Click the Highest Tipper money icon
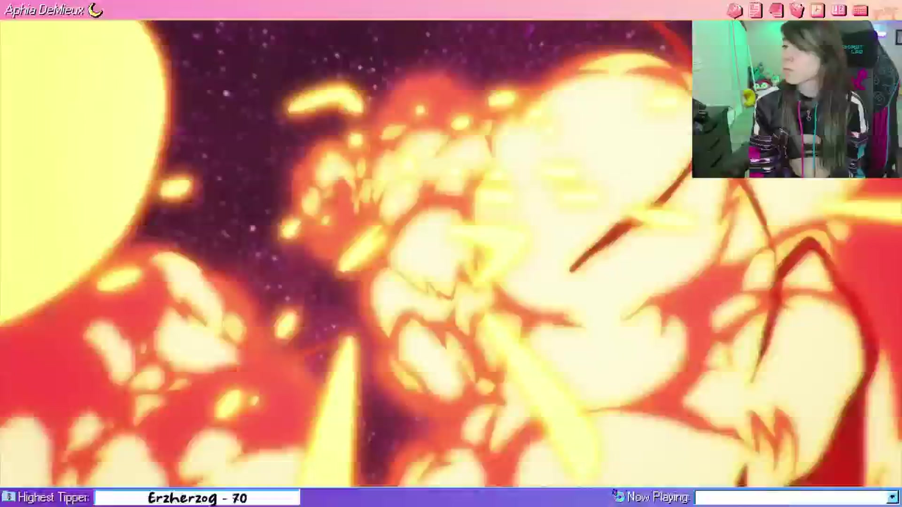Screen dimensions: 902x507 tap(8, 497)
